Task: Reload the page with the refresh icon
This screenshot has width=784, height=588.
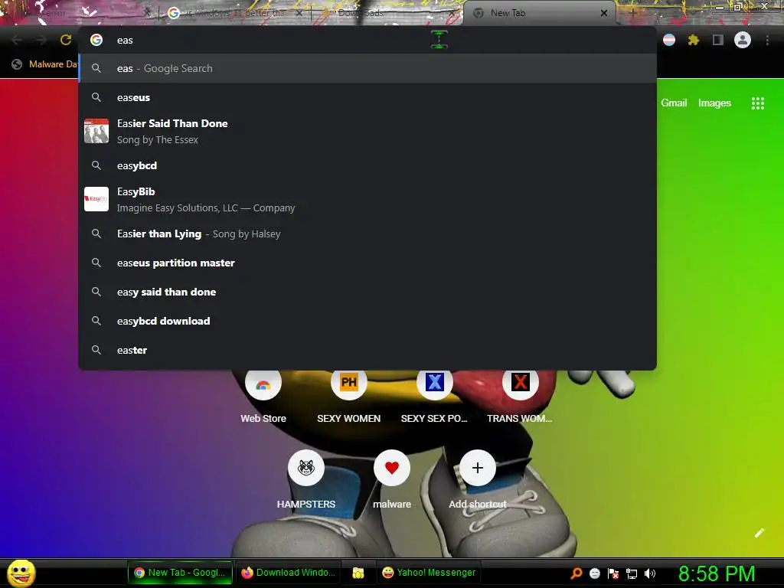Action: [66, 40]
